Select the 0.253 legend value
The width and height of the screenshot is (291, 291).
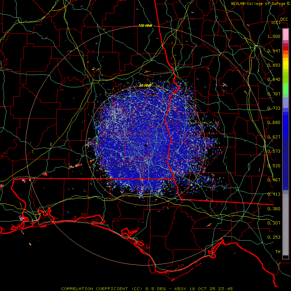(x=274, y=237)
